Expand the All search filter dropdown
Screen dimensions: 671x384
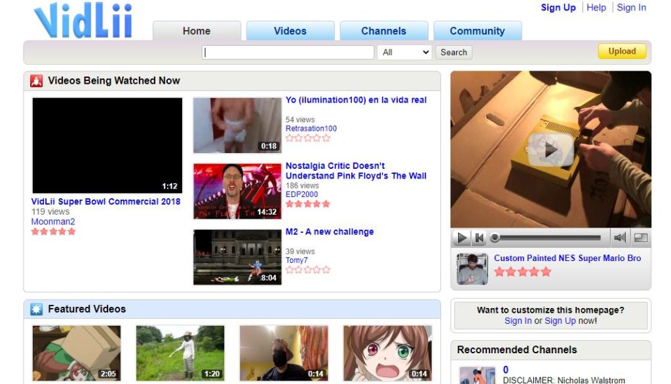click(x=404, y=52)
